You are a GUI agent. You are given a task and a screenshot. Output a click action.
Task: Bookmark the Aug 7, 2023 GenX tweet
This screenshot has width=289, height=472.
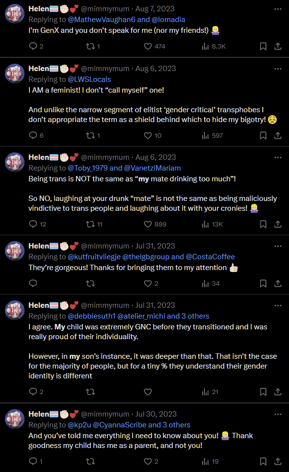pos(263,47)
